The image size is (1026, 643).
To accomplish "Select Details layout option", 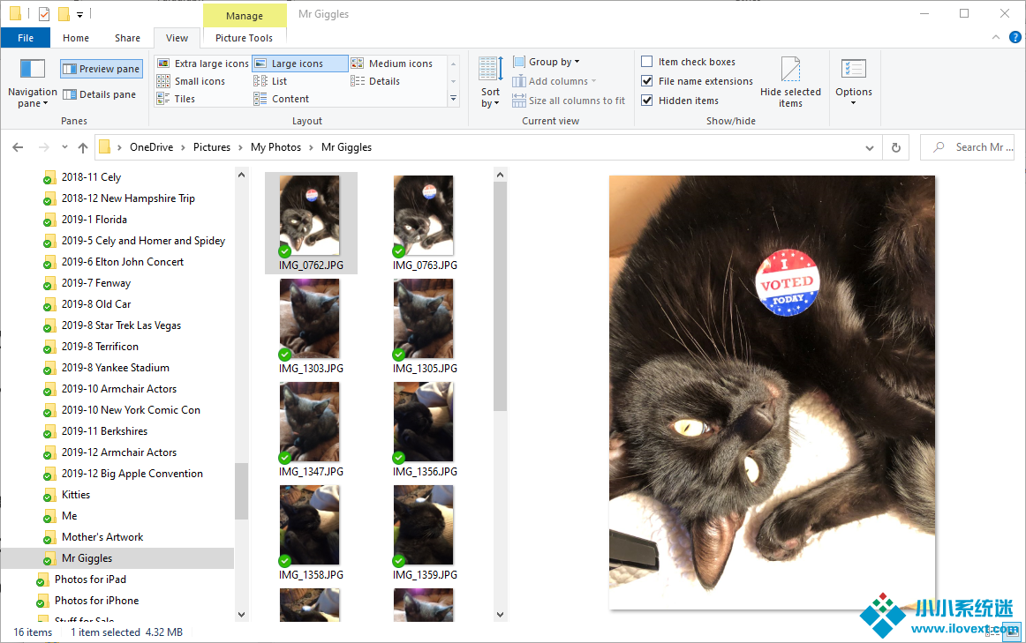I will [375, 81].
